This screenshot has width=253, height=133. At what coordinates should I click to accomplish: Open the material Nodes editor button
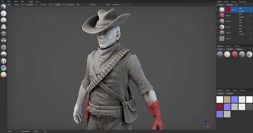[x=239, y=49]
